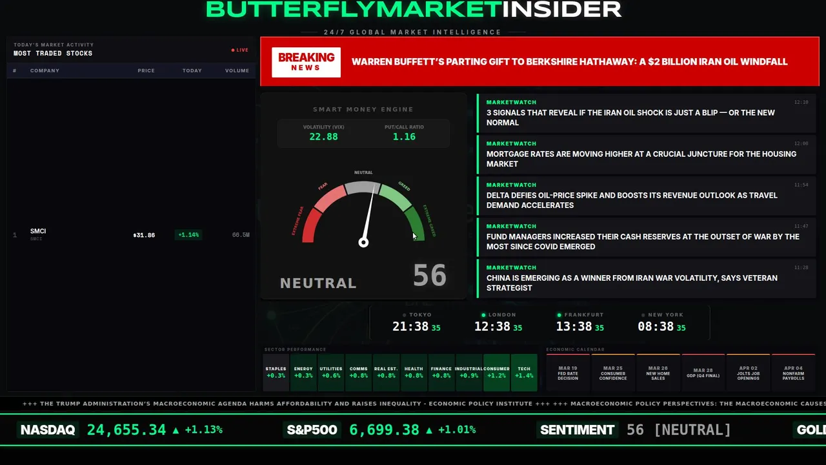Image resolution: width=826 pixels, height=465 pixels.
Task: Click SMCI volume 68.5M
Action: pos(241,235)
